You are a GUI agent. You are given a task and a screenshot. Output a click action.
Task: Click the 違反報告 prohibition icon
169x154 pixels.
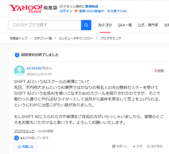[x=148, y=146]
